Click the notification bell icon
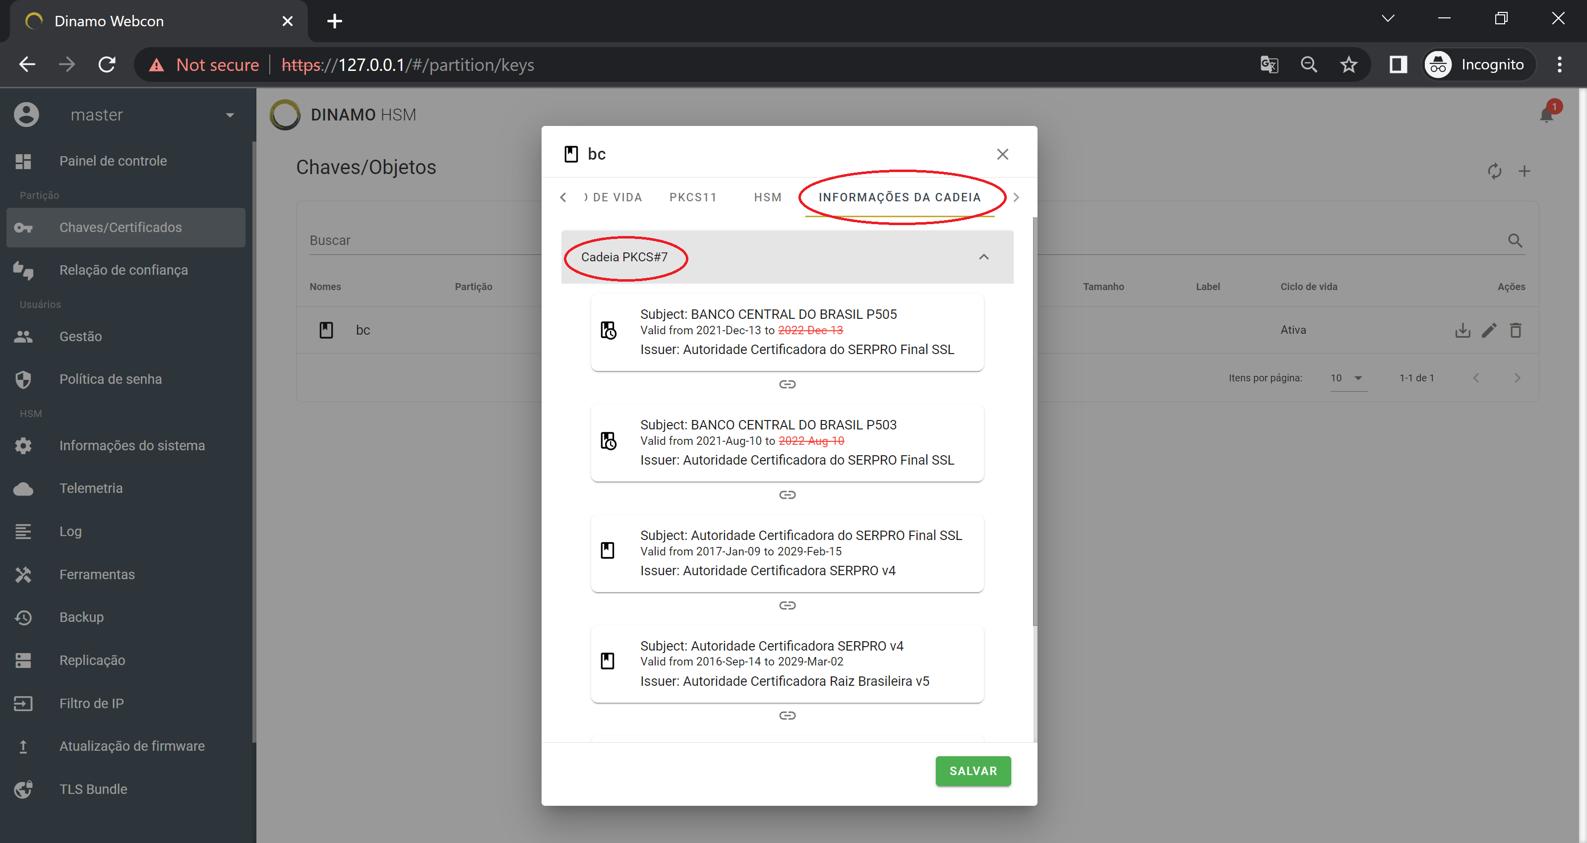This screenshot has width=1587, height=843. tap(1546, 115)
